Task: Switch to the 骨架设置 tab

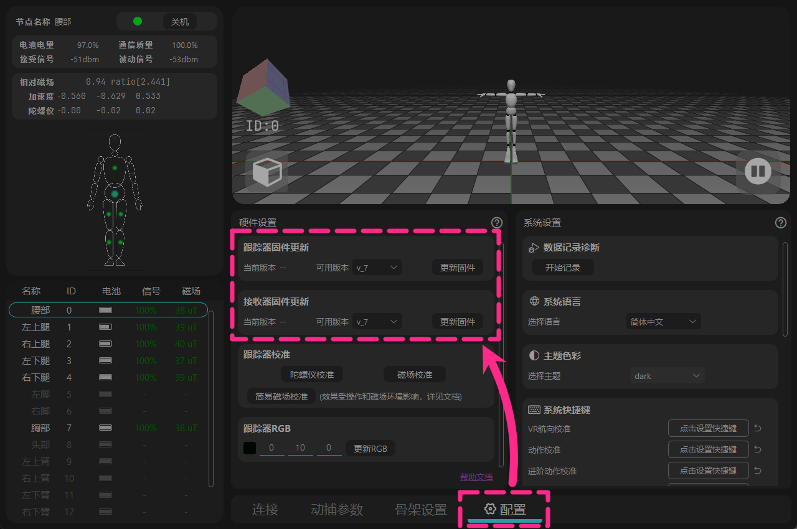Action: tap(422, 509)
